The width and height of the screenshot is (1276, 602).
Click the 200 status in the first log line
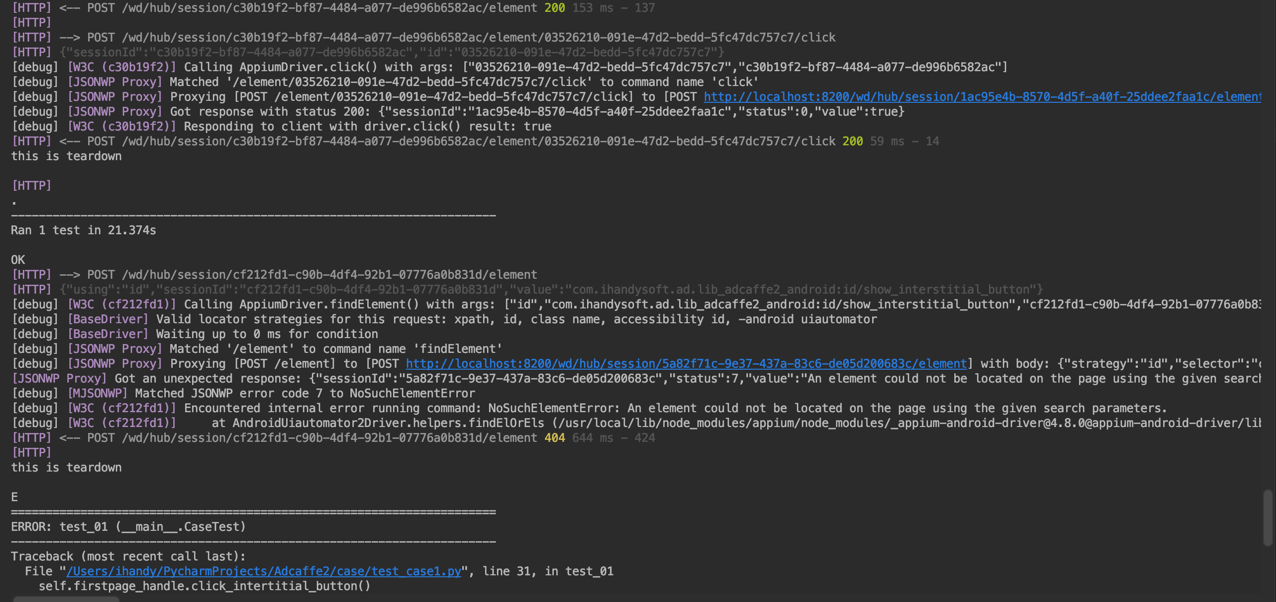[555, 8]
